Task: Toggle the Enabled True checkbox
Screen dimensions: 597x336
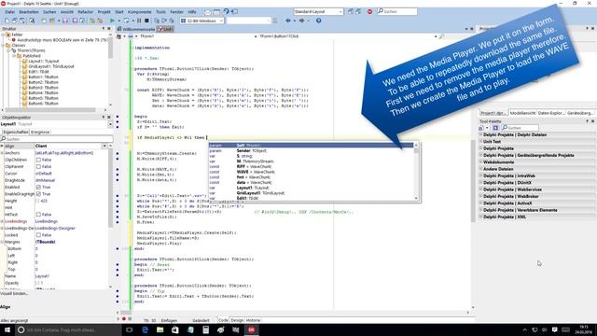Action: pyautogui.click(x=38, y=187)
